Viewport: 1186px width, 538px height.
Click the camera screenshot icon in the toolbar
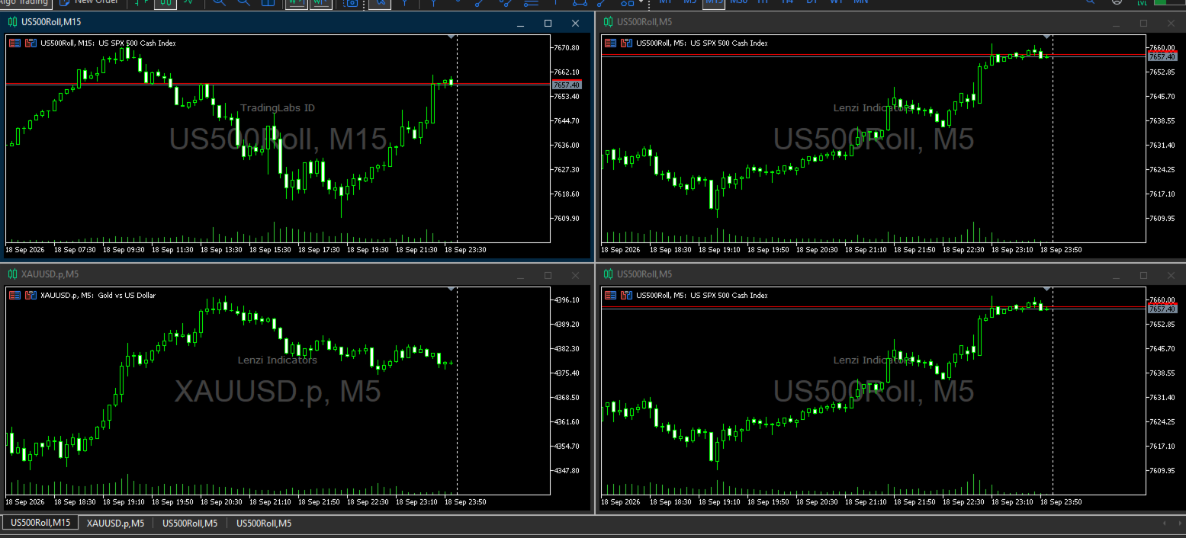tap(350, 3)
